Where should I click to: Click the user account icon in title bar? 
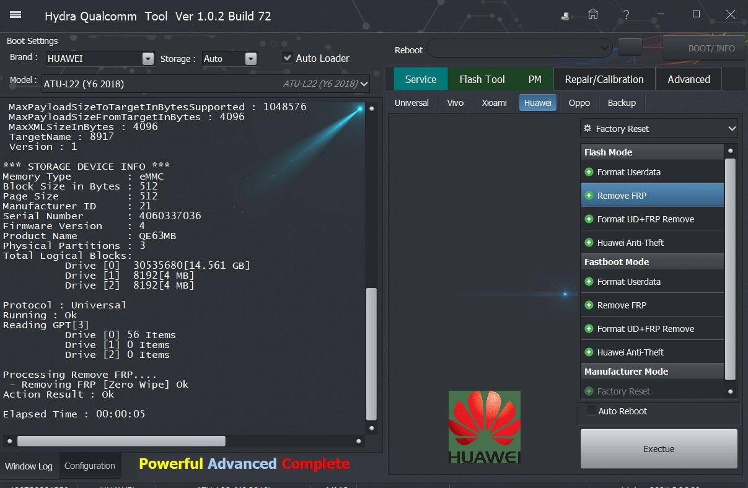click(565, 16)
